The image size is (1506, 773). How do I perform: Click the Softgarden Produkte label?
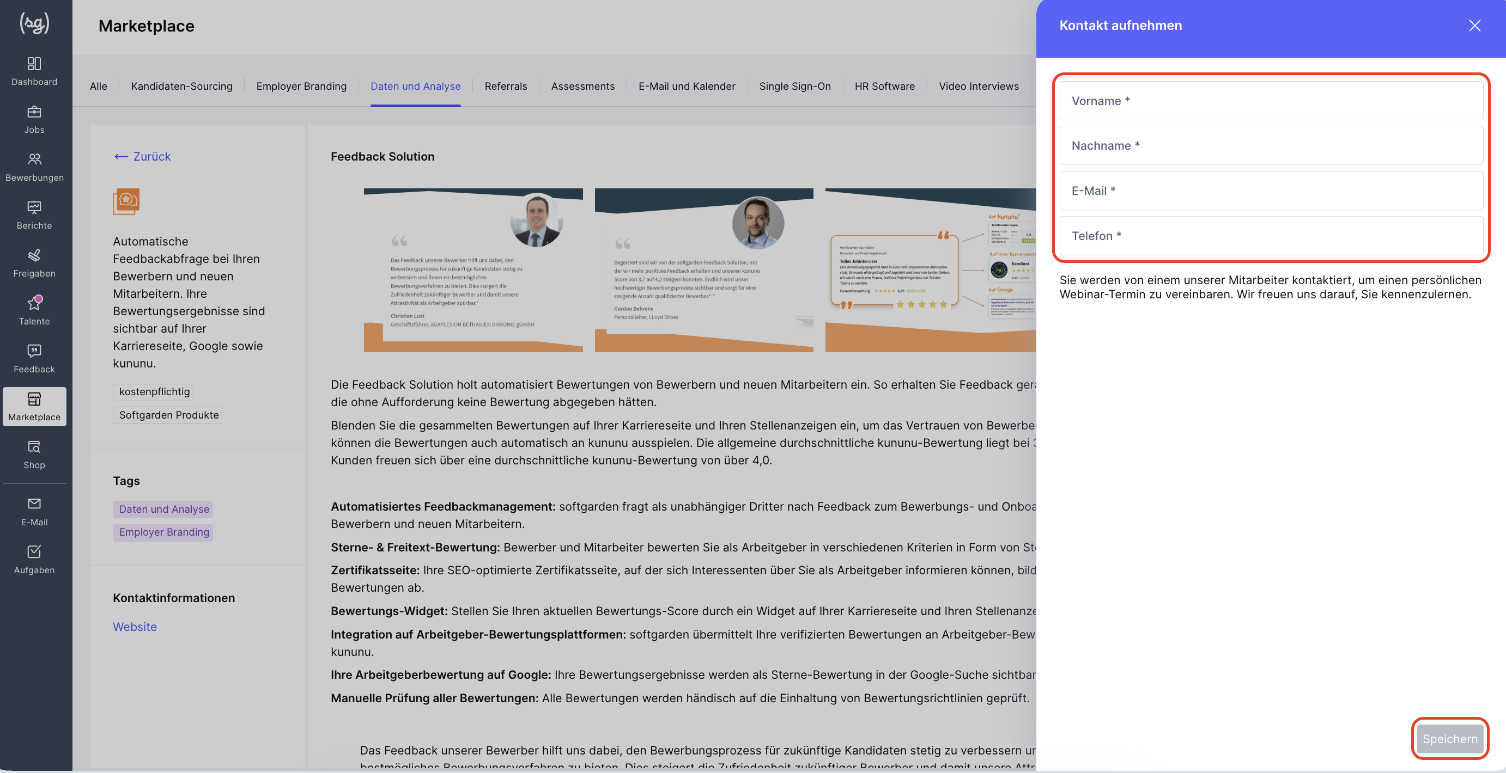pos(168,415)
